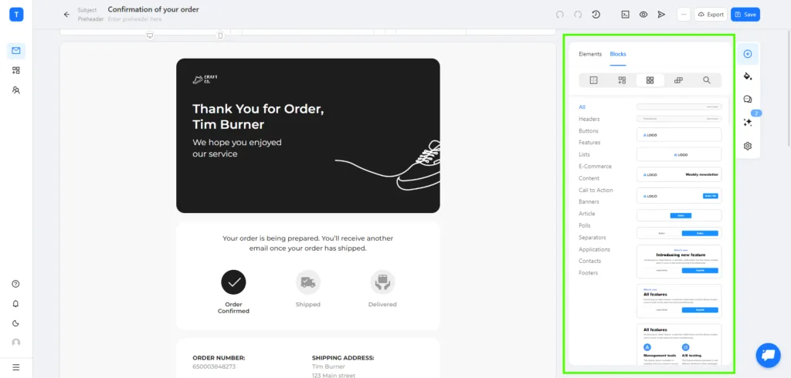Toggle dark mode with the moon icon

coord(16,323)
